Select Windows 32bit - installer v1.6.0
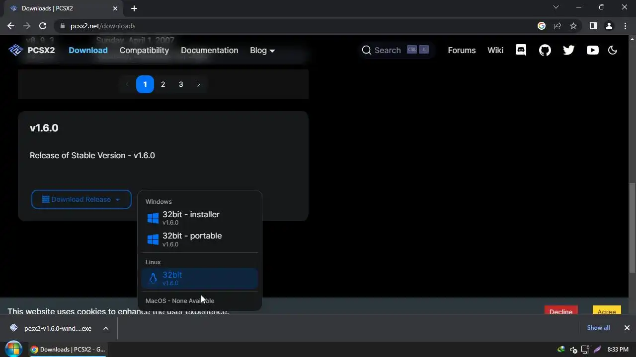The image size is (636, 357). tap(200, 218)
